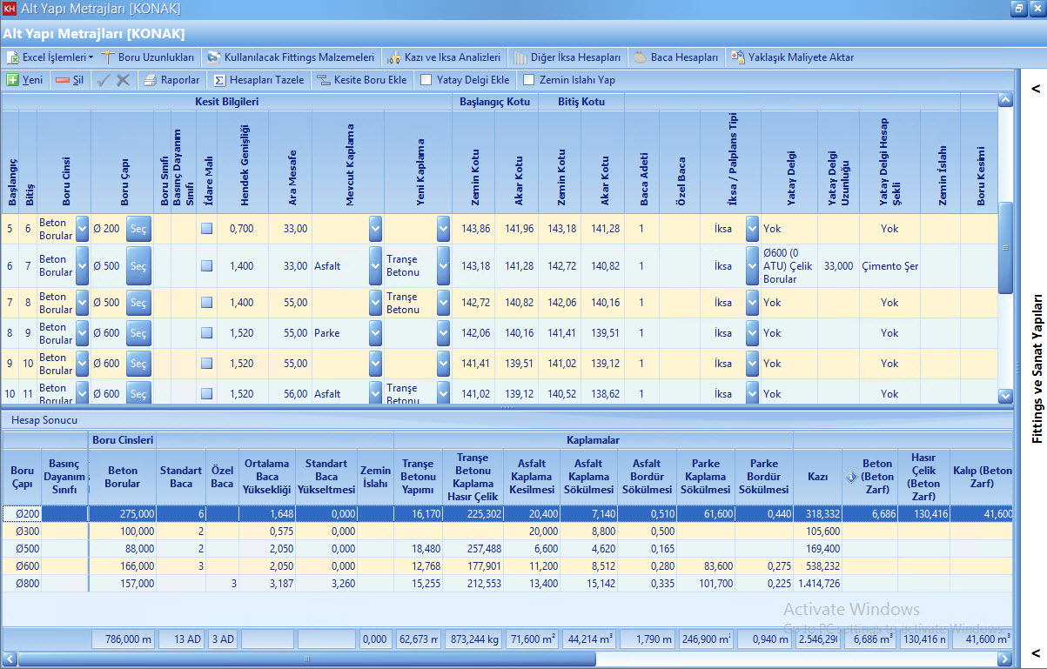This screenshot has width=1047, height=669.
Task: Toggle İdare Malı checkbox in row 5-6
Action: (x=206, y=229)
